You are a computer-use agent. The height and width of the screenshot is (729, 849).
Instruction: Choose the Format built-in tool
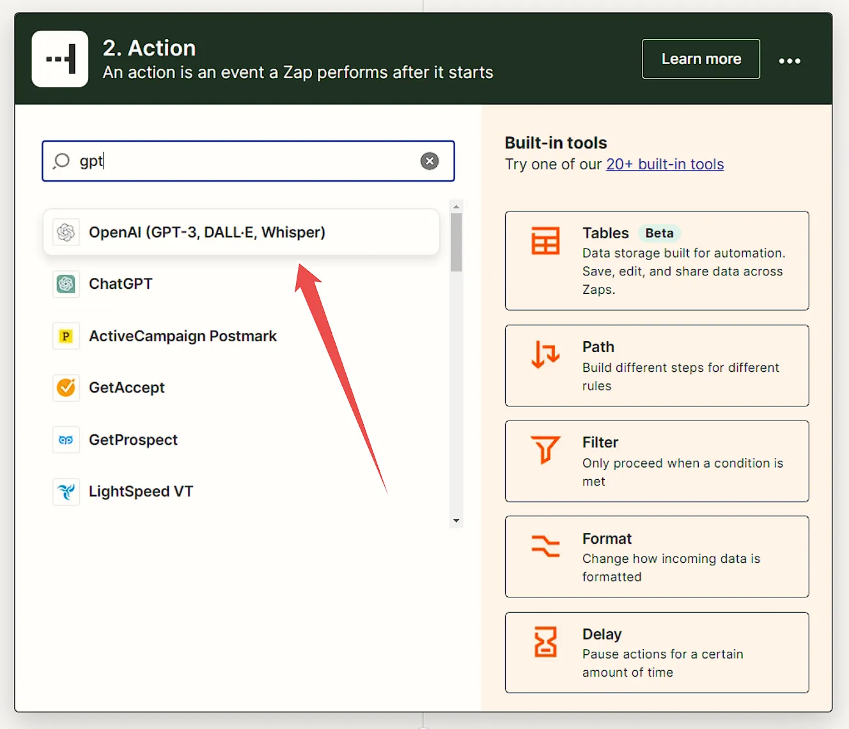tap(657, 556)
